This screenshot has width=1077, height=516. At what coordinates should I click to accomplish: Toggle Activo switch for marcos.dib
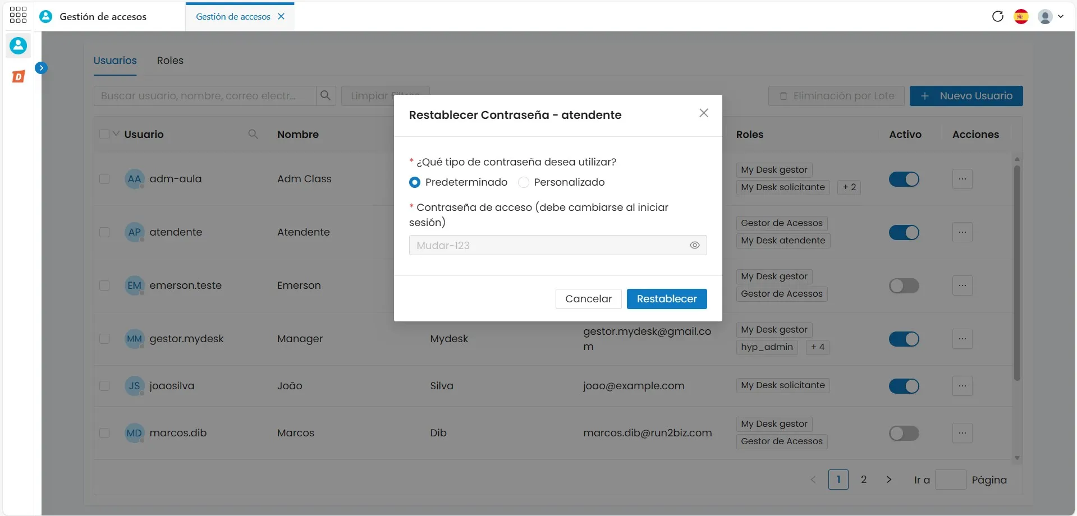[x=904, y=433]
